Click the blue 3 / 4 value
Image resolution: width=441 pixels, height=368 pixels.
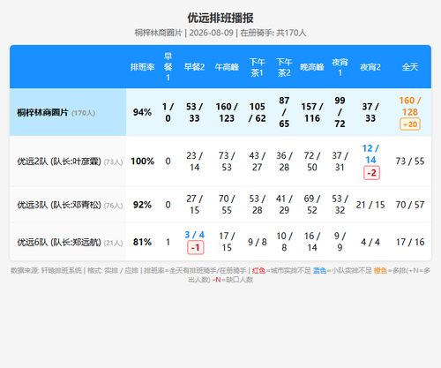[x=194, y=235]
